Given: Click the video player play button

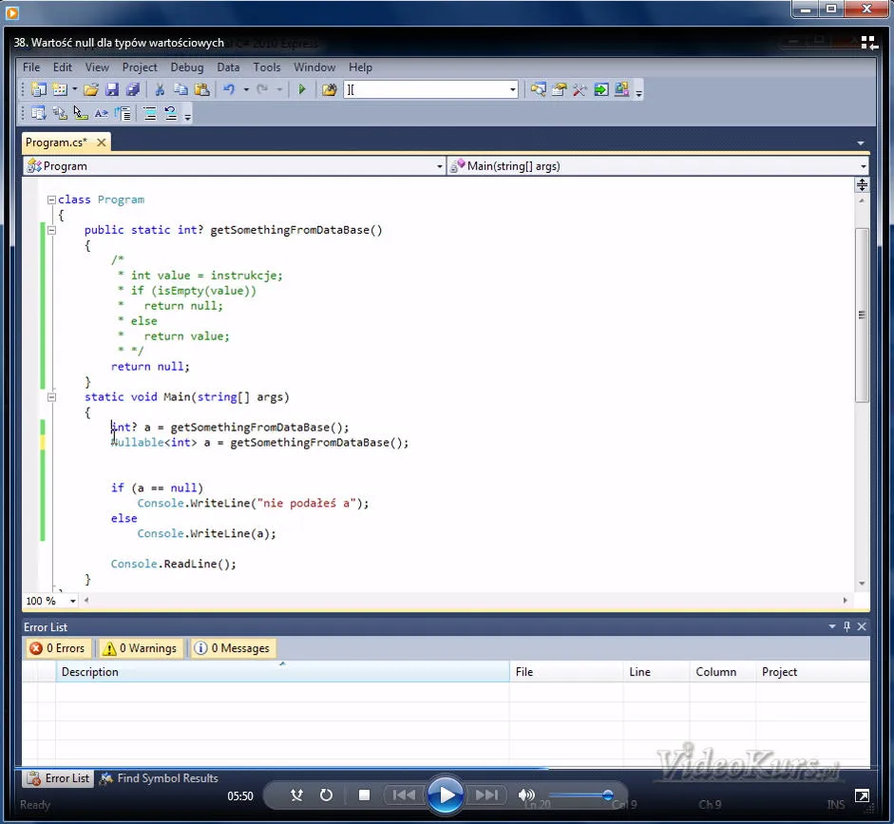Looking at the screenshot, I should (446, 795).
